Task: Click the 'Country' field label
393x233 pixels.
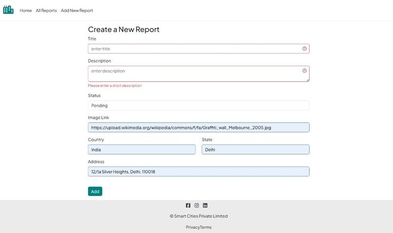Action: tap(96, 140)
